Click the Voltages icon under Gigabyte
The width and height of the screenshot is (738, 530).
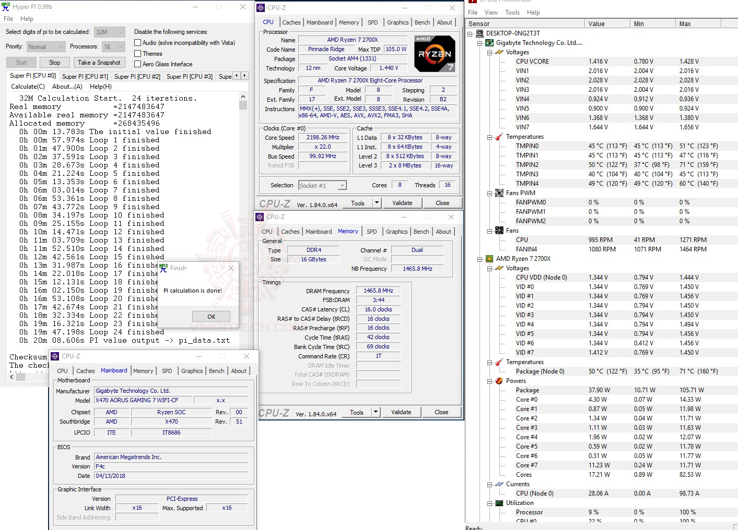[x=499, y=52]
